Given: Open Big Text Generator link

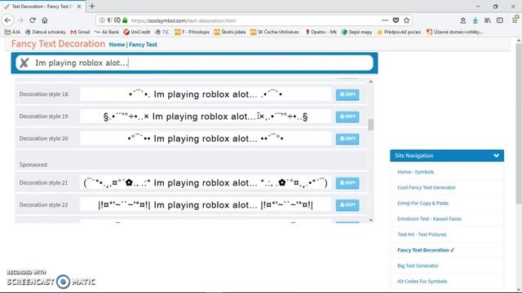Looking at the screenshot, I should [x=418, y=265].
